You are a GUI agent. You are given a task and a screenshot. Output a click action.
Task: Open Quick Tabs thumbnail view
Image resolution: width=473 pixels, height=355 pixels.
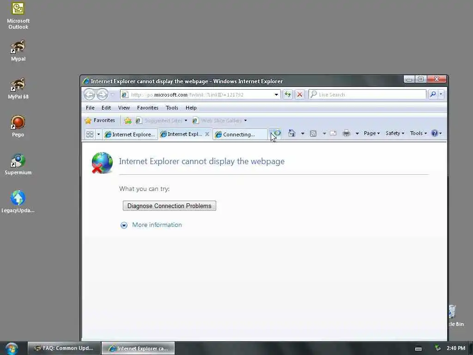(x=90, y=135)
